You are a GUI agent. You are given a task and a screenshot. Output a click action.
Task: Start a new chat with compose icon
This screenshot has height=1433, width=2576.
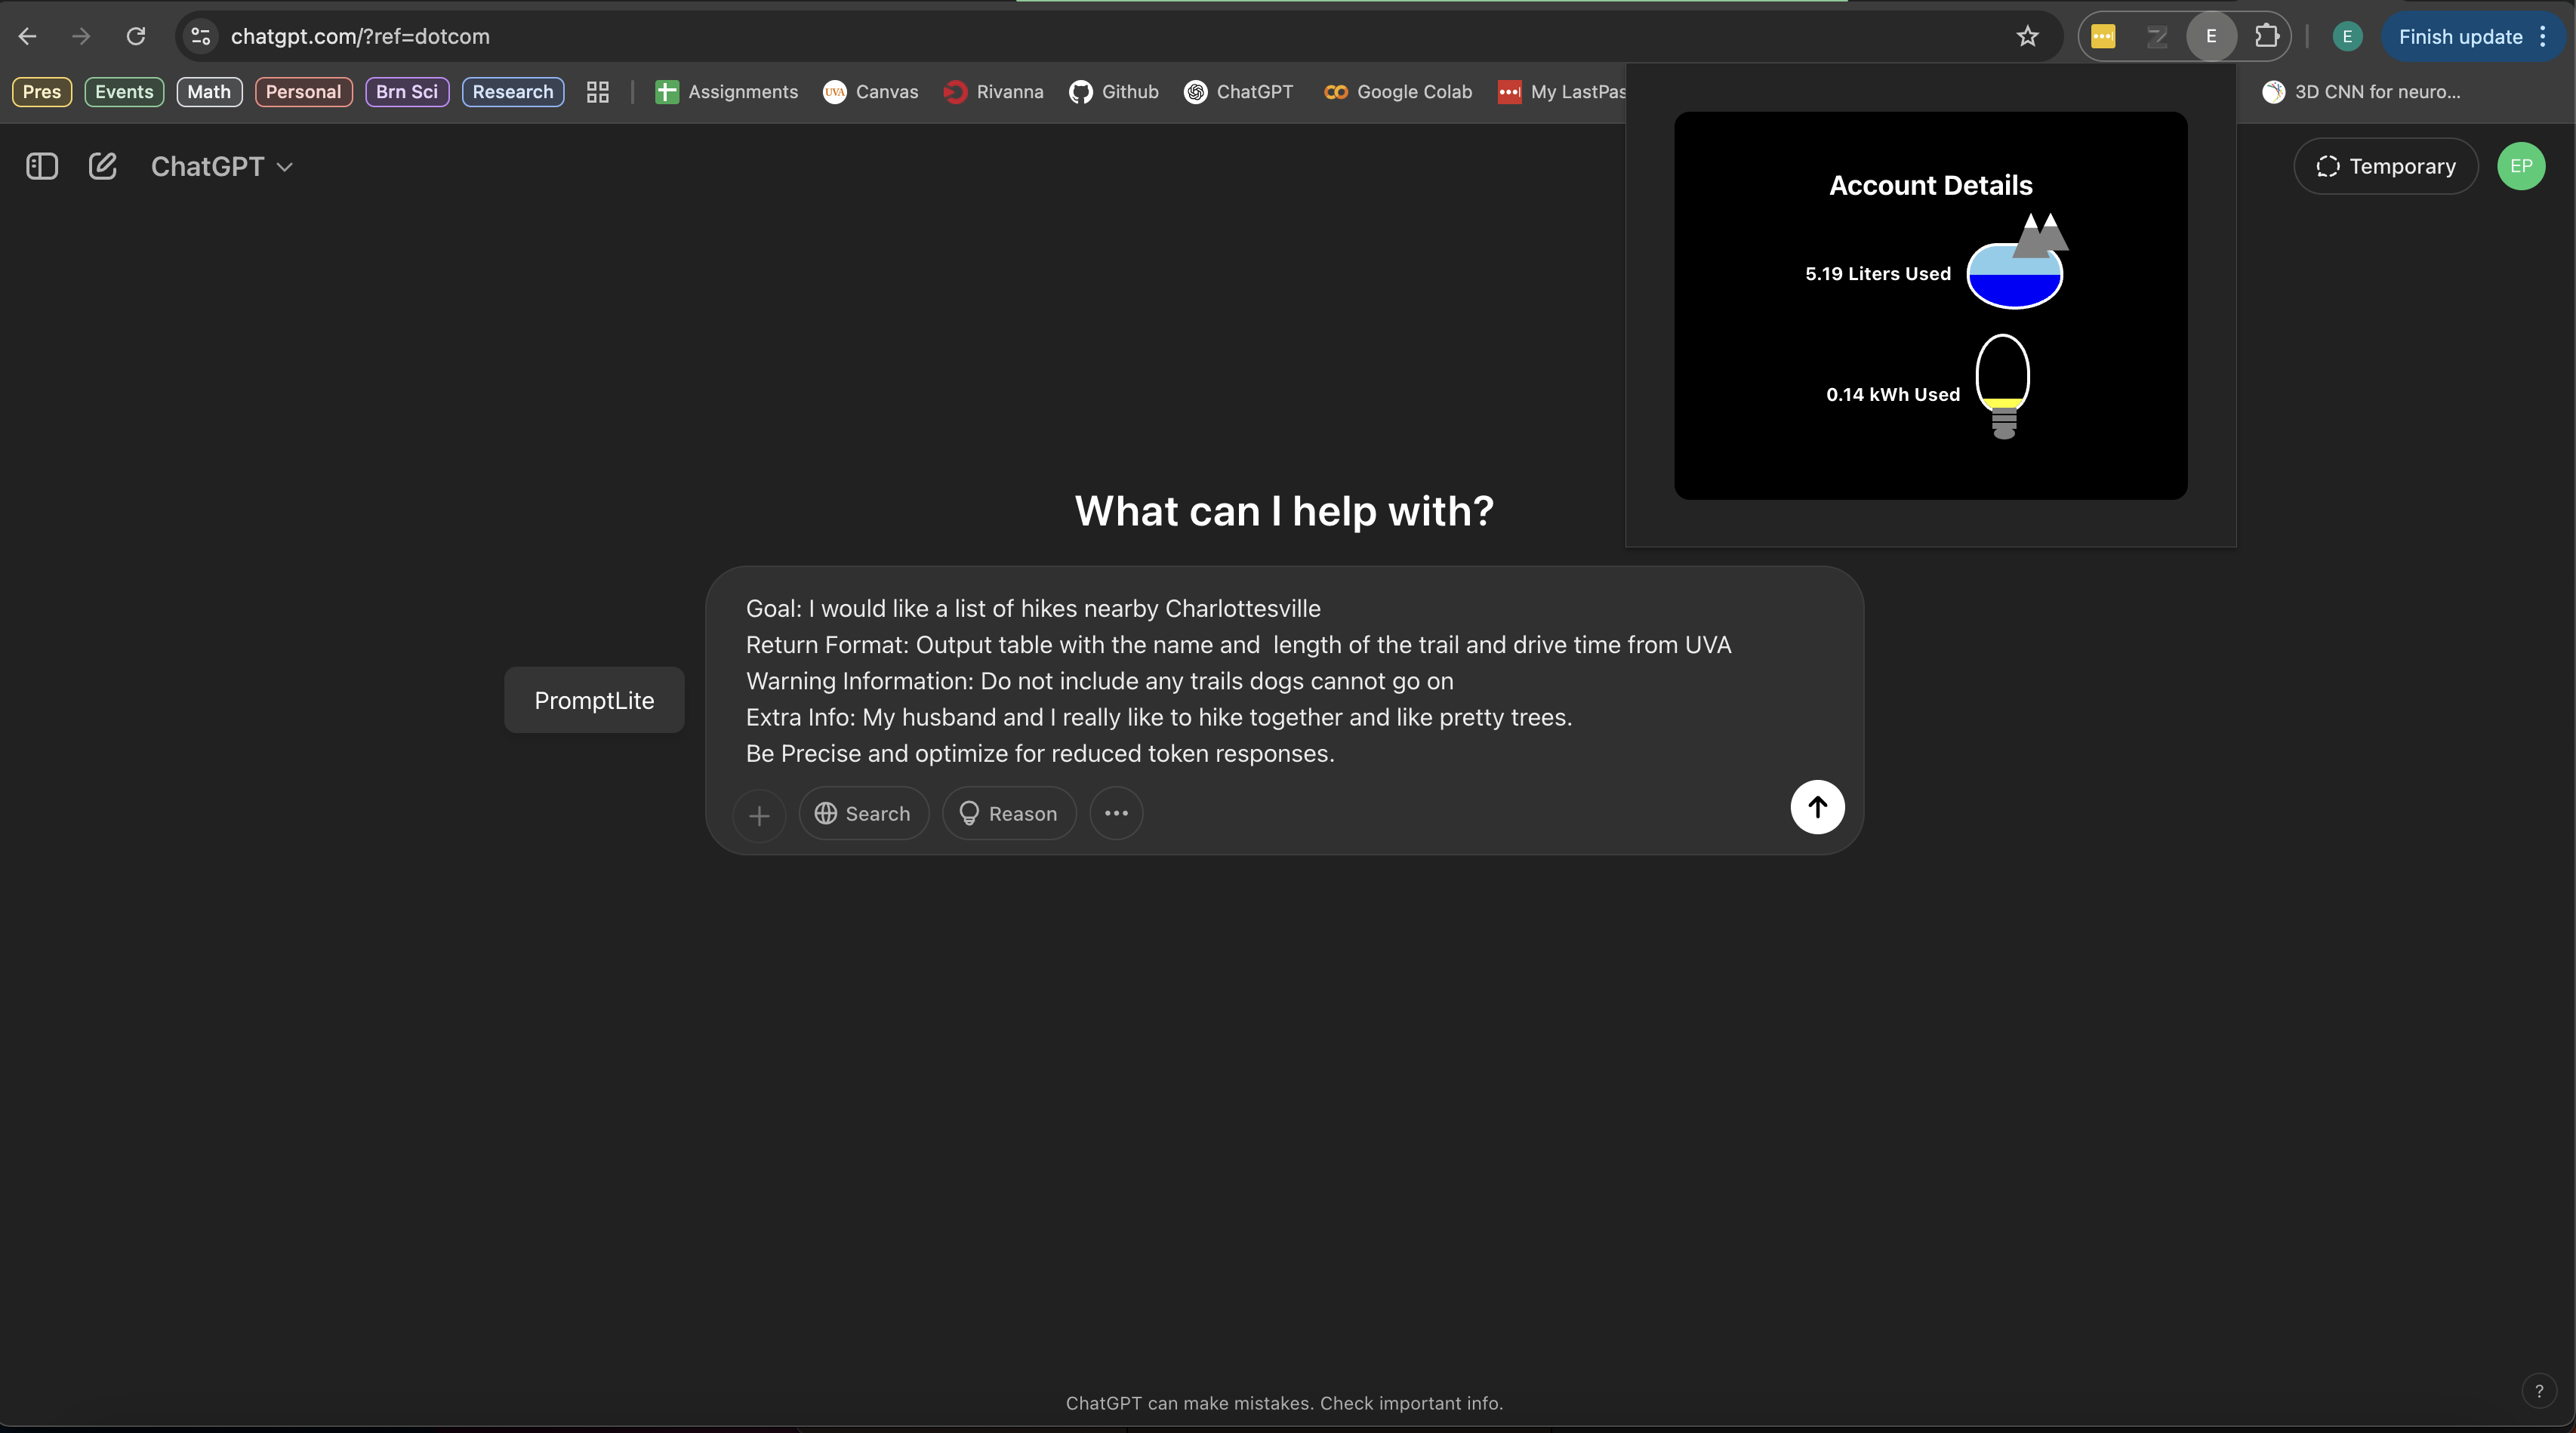pyautogui.click(x=103, y=166)
